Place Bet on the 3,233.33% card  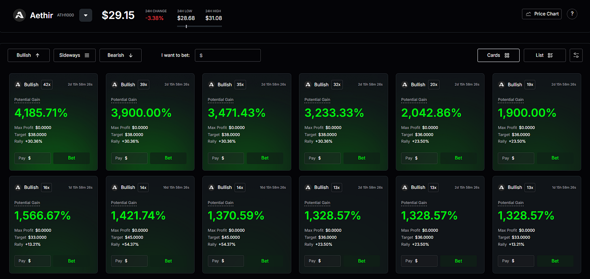[362, 158]
